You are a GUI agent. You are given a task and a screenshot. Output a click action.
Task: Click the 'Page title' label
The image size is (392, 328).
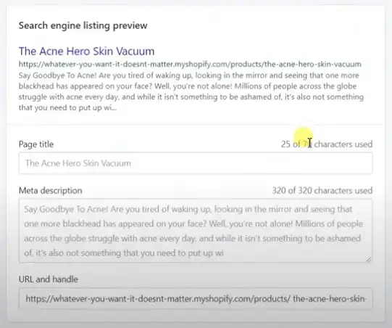tap(36, 144)
